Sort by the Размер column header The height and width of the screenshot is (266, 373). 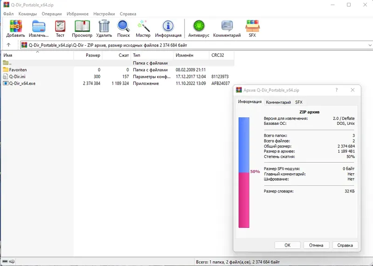pyautogui.click(x=88, y=55)
